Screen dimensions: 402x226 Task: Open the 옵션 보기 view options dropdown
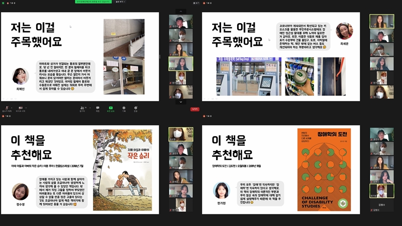pyautogui.click(x=120, y=2)
